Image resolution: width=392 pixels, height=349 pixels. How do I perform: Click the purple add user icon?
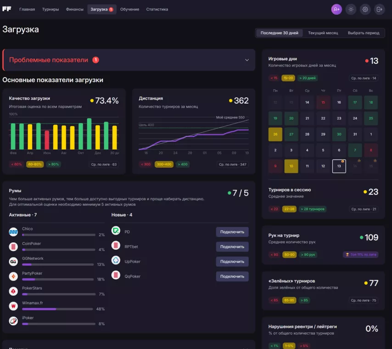[x=336, y=9]
